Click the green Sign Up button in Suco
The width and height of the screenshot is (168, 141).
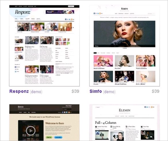[x=49, y=137]
